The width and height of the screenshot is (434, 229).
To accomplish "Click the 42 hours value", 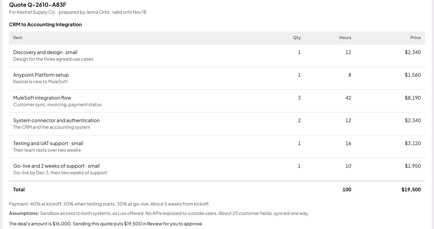I will (348, 98).
